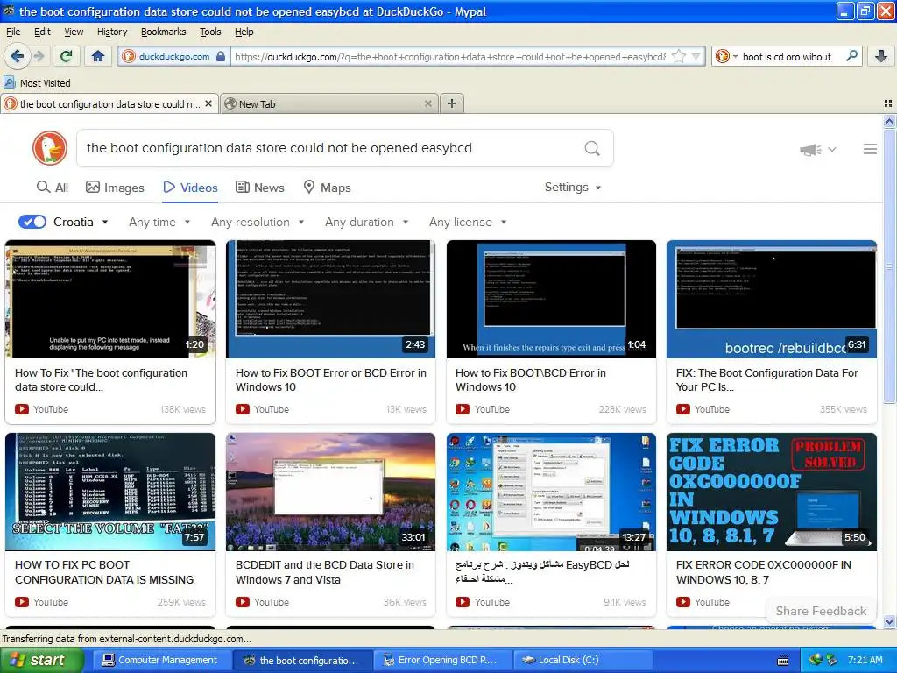Click the forward navigation arrow
Viewport: 897px width, 673px height.
click(x=39, y=56)
